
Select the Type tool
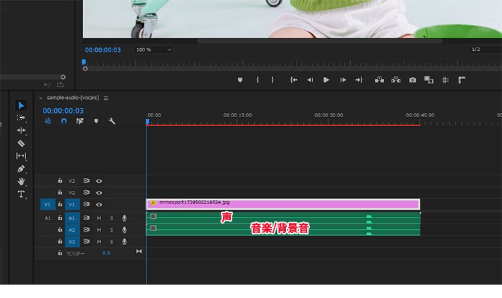(21, 194)
